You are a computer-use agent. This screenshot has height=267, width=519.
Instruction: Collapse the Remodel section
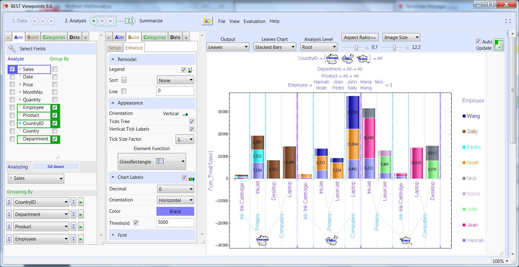[112, 59]
